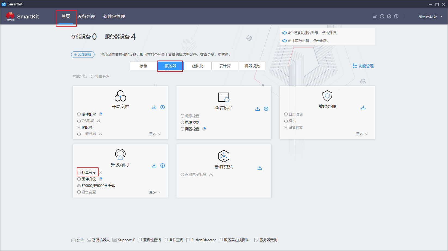The image size is (448, 251).
Task: Click download icon on 例行维护 card
Action: [258, 109]
